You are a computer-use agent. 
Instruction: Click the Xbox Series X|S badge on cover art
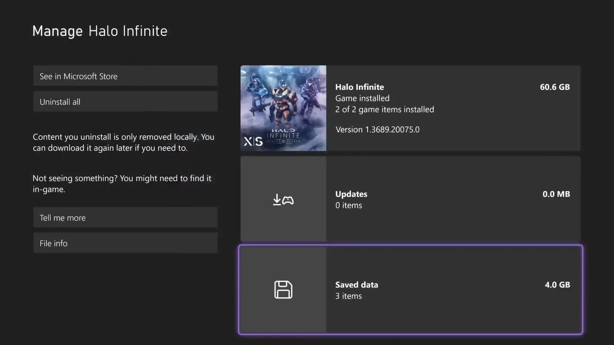pos(253,141)
